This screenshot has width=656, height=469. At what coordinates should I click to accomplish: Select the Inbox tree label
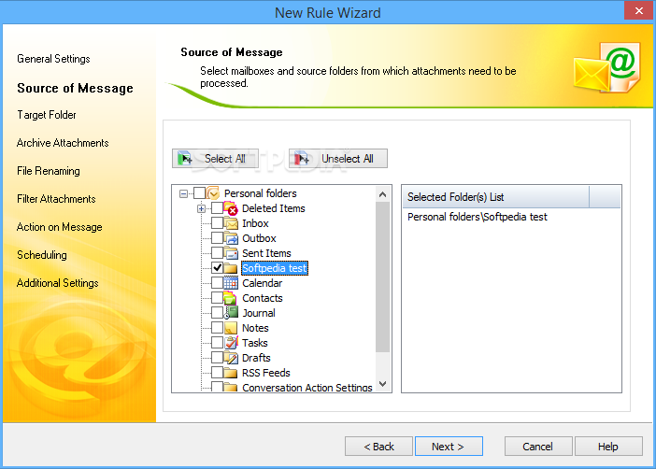(x=255, y=223)
